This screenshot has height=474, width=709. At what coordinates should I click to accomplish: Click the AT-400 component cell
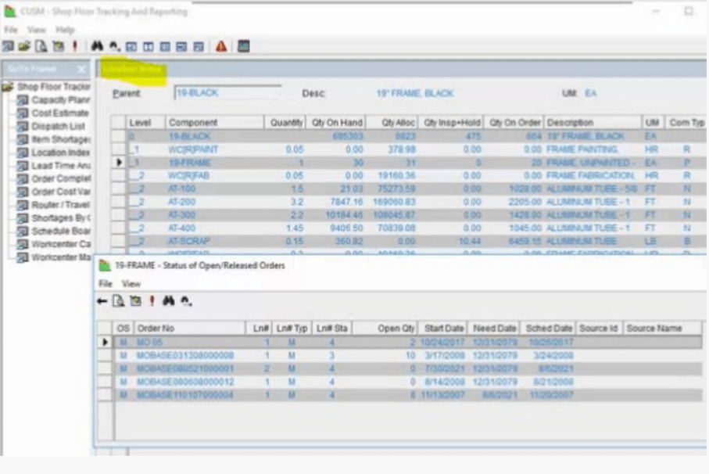pyautogui.click(x=214, y=228)
